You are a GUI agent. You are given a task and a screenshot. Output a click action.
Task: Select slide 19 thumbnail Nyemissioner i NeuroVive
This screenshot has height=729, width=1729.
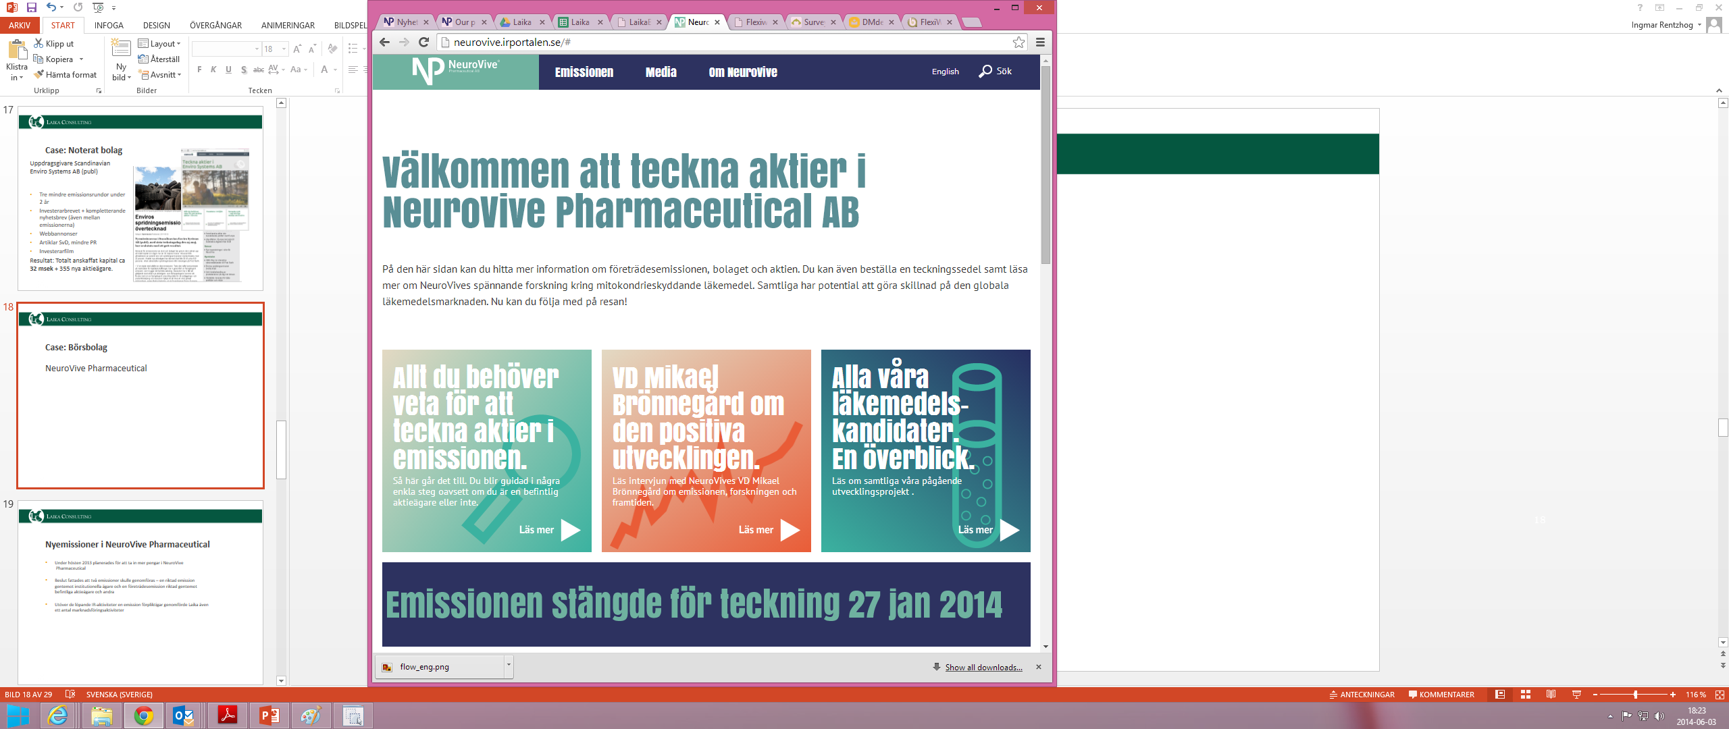pyautogui.click(x=140, y=592)
